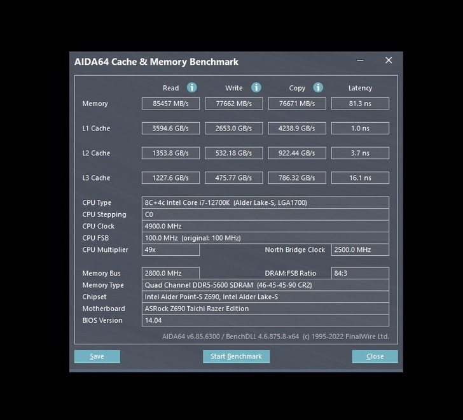The height and width of the screenshot is (420, 463).
Task: Click the info icon next to Read
Action: [x=191, y=88]
